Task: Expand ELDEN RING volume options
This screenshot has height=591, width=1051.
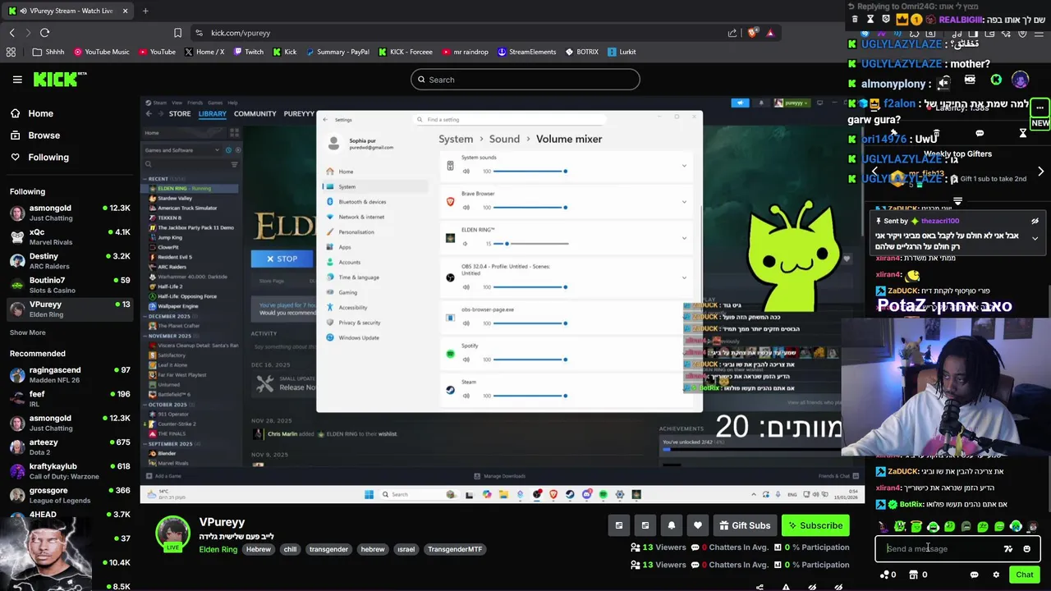Action: coord(684,238)
